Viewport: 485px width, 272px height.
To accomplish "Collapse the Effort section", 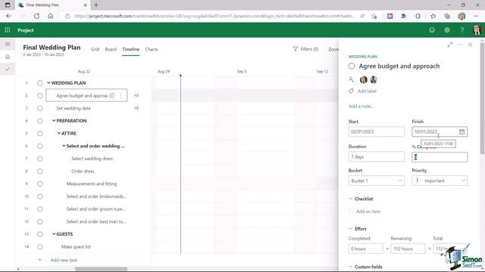I will 350,228.
